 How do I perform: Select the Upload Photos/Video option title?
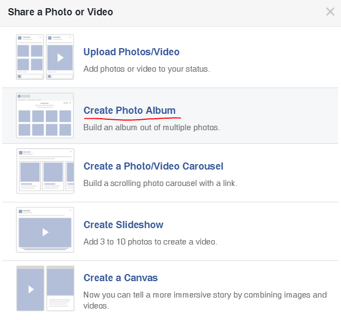131,52
